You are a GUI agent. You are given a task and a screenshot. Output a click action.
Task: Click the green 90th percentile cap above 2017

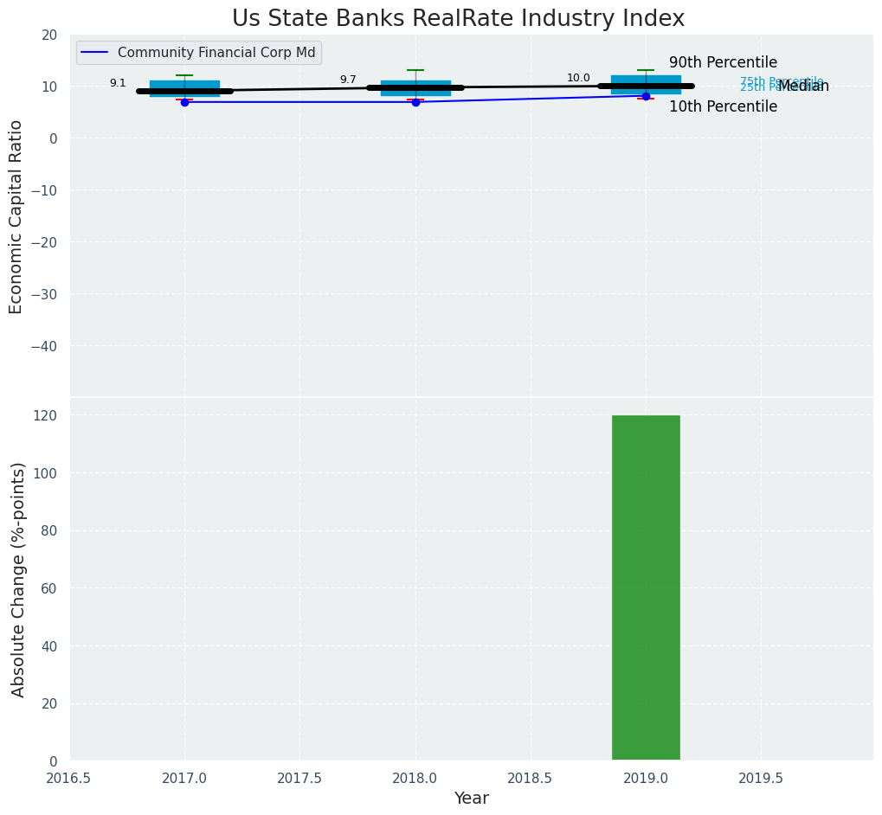coord(184,75)
